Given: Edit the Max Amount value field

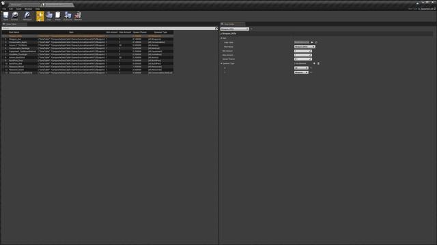Looking at the screenshot, I should point(303,55).
